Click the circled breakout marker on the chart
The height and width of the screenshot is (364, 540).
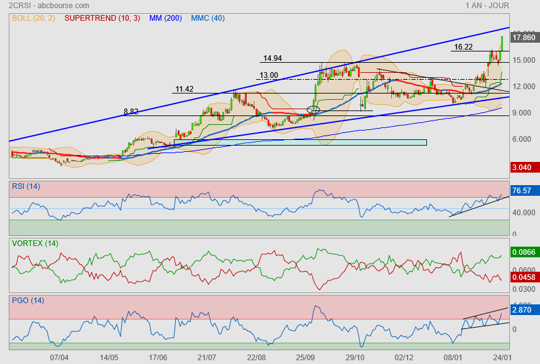313,110
